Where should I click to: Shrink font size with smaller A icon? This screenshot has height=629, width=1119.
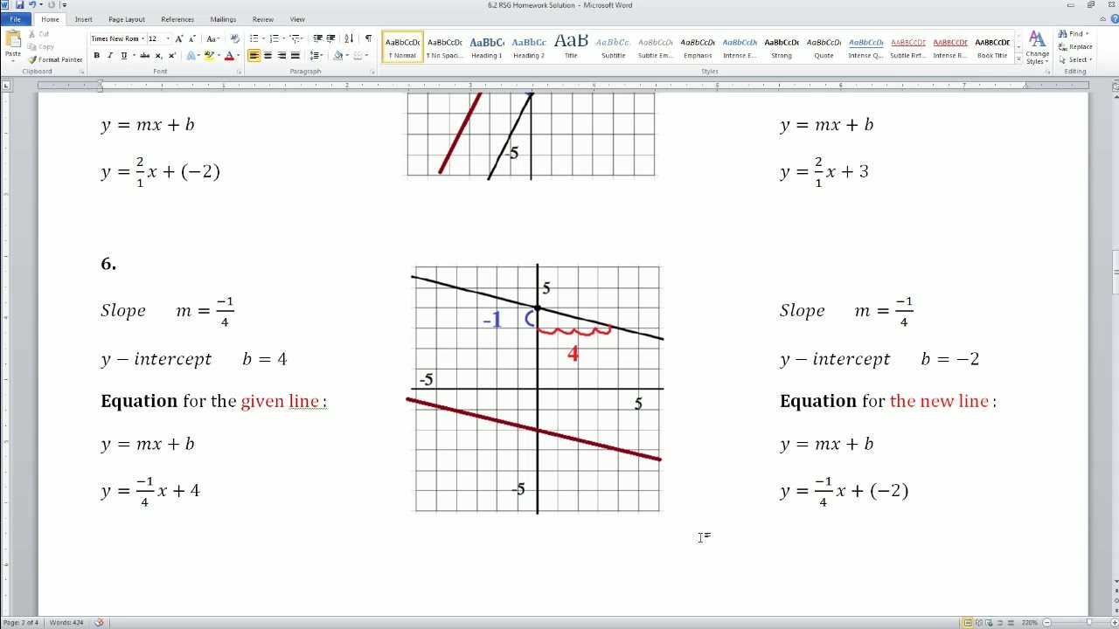click(x=191, y=38)
